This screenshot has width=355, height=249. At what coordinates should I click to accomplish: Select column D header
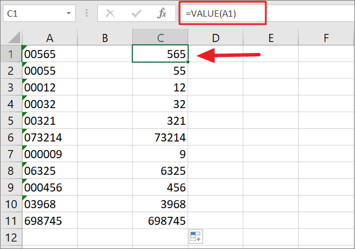[x=216, y=37]
